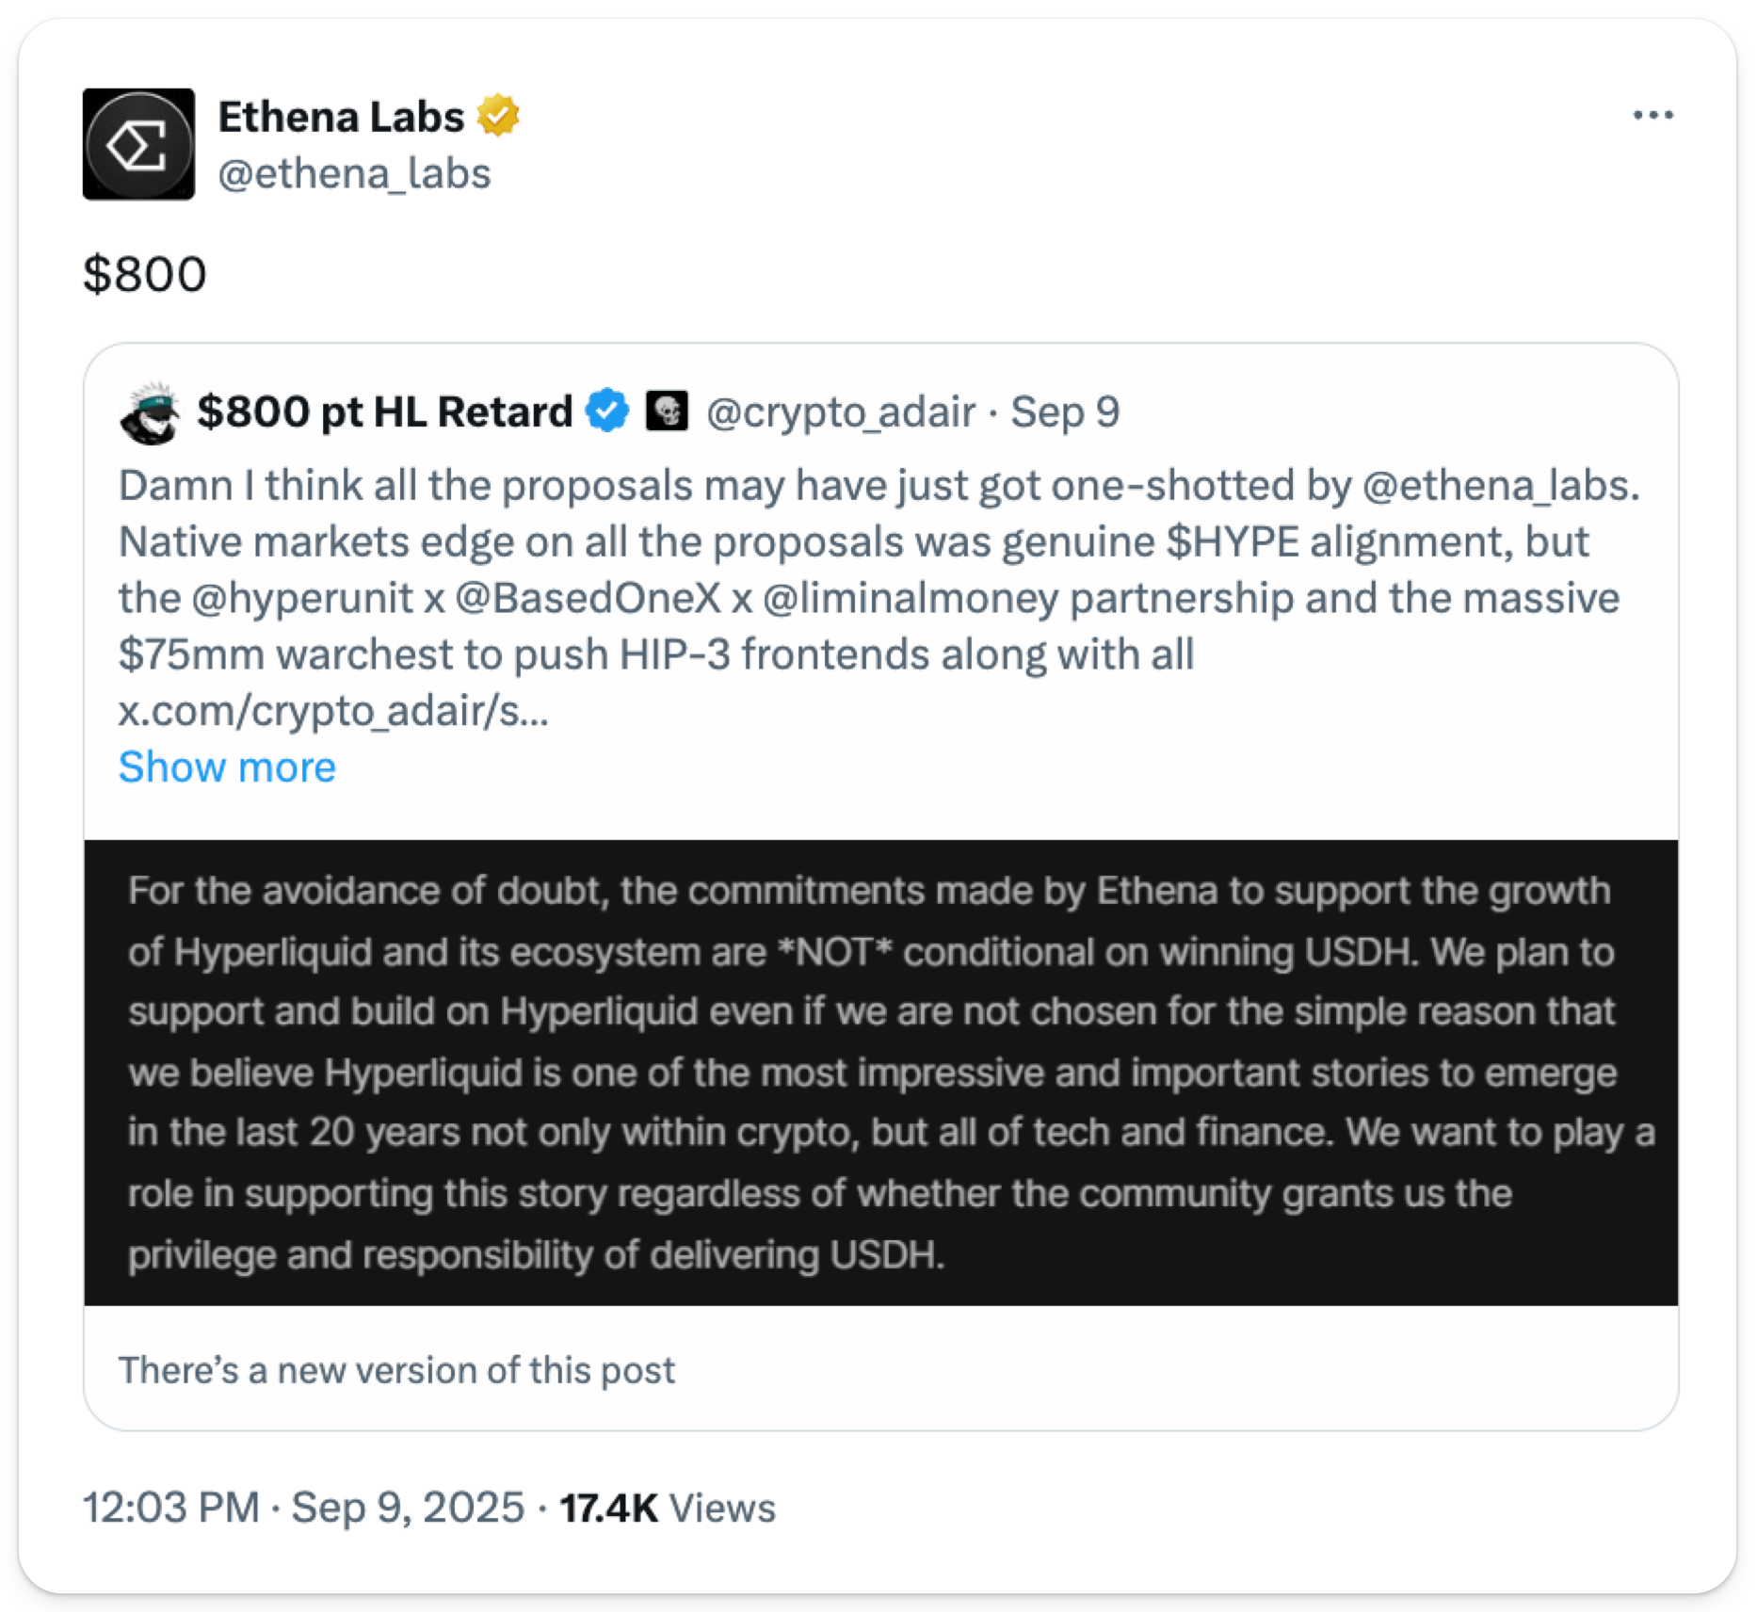Open the @BasedOneX mention
1757x1614 pixels.
[x=588, y=599]
